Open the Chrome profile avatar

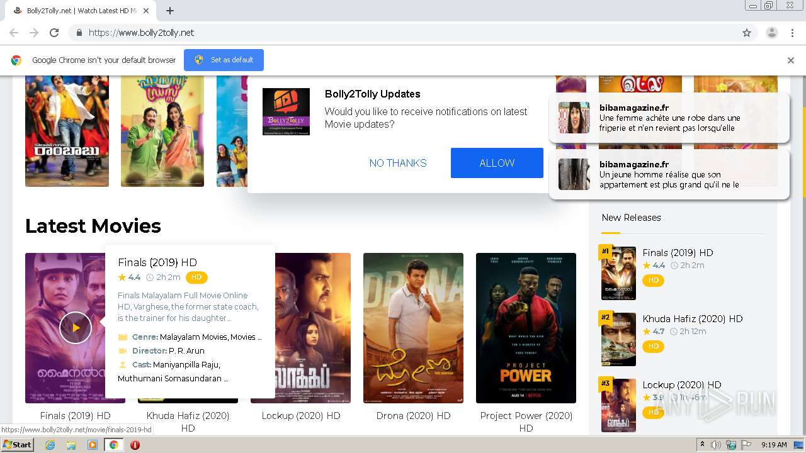coord(771,33)
